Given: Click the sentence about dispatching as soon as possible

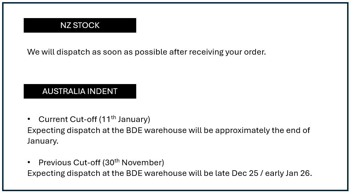Looking at the screenshot, I should tap(146, 52).
